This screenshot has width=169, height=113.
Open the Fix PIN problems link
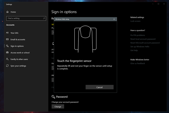pos(138,35)
